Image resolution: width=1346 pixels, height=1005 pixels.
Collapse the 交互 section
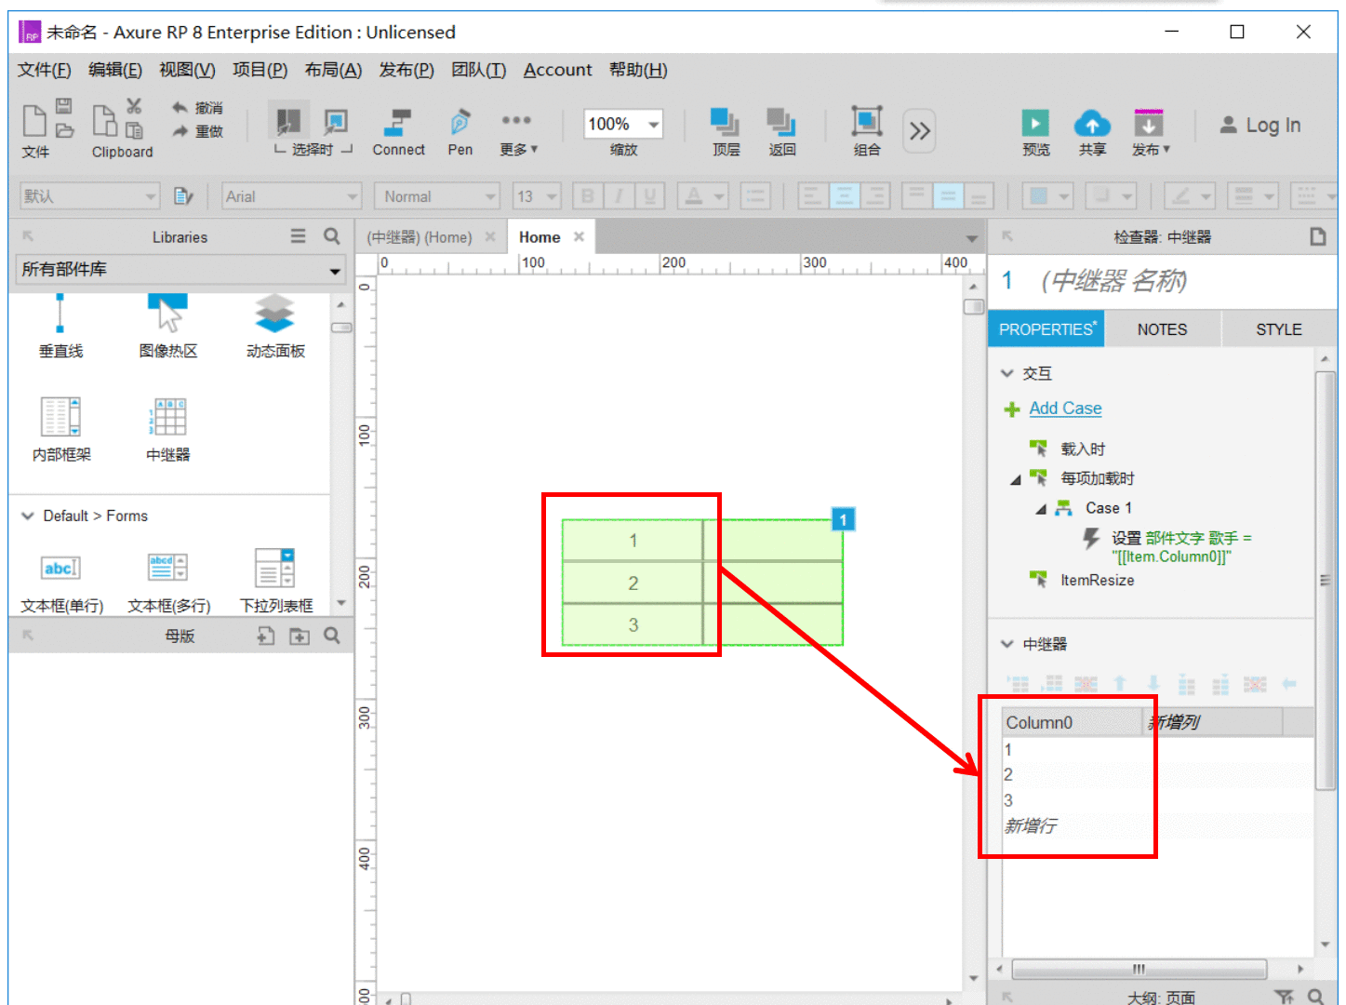pyautogui.click(x=1006, y=373)
